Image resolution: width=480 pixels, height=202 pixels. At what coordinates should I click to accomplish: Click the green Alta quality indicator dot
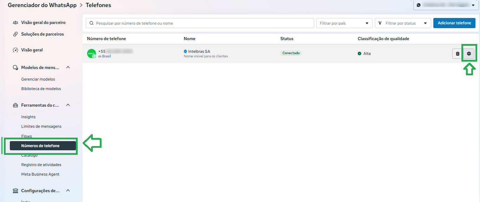pos(359,53)
